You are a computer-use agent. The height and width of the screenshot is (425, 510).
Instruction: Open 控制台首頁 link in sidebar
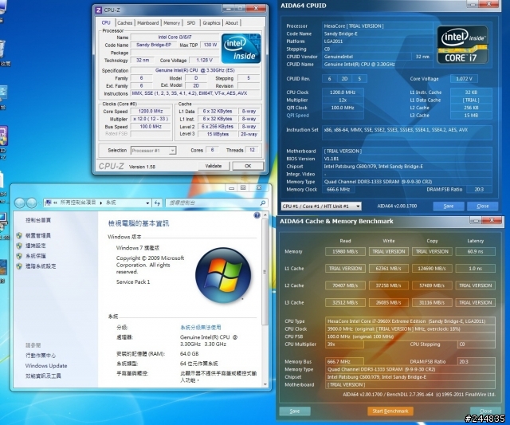(38, 220)
